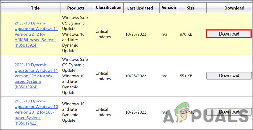Click the highlighted Download button for ARM64 update
This screenshot has height=130, width=253.
tap(229, 34)
